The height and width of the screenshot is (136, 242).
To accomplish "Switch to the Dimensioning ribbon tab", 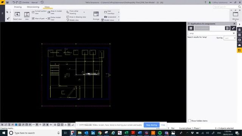I will pyautogui.click(x=33, y=7).
